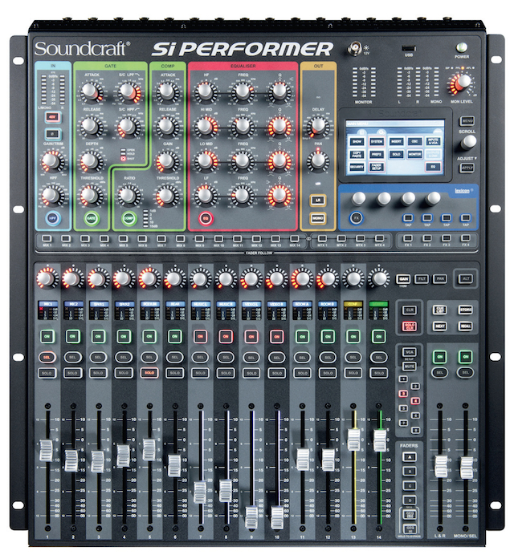Grab the L&R master fader cap

[441, 466]
